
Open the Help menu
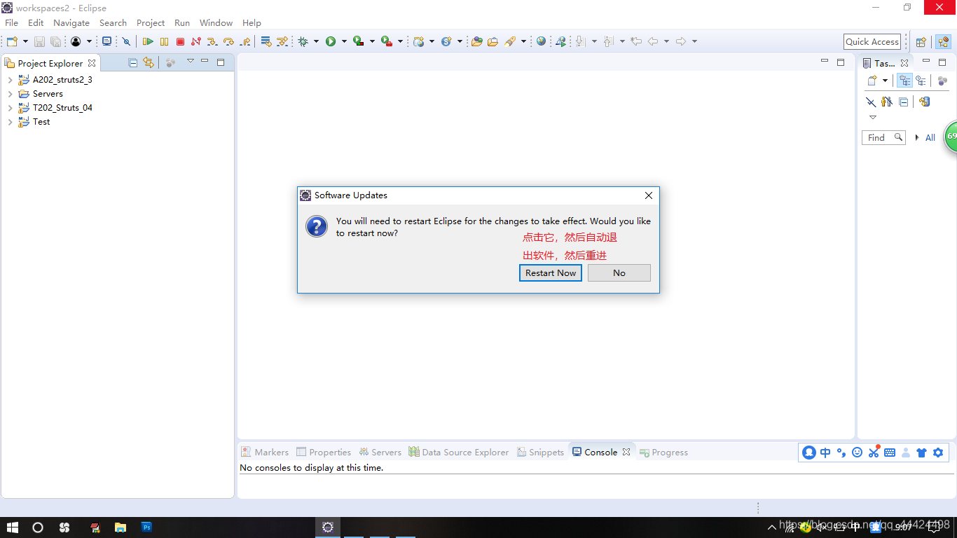[252, 23]
